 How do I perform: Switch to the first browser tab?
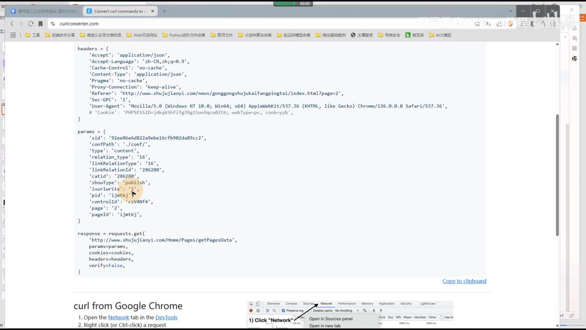click(44, 11)
